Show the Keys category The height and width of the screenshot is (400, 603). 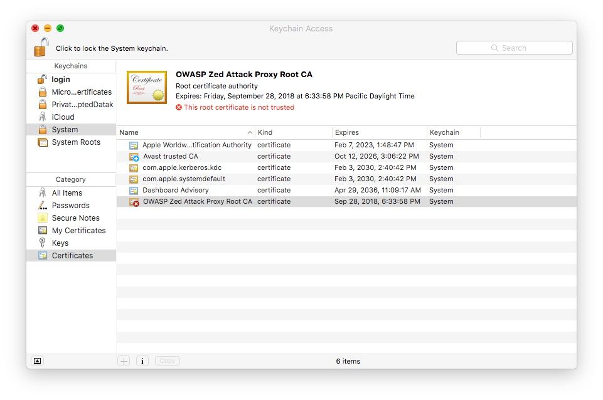click(x=71, y=243)
